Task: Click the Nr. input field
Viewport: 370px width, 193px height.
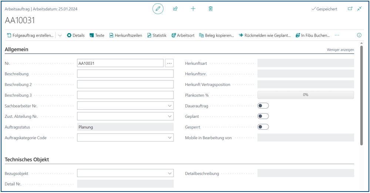Action: point(120,63)
